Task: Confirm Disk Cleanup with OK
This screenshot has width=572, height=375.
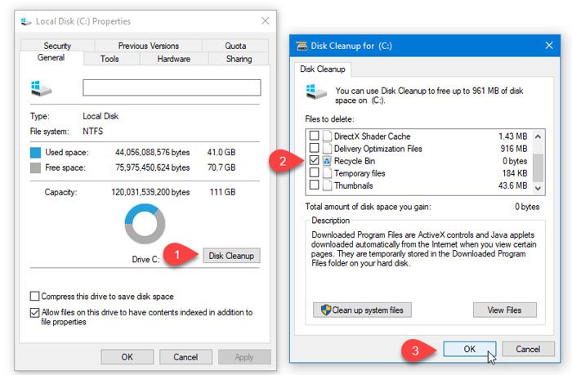Action: pos(469,349)
